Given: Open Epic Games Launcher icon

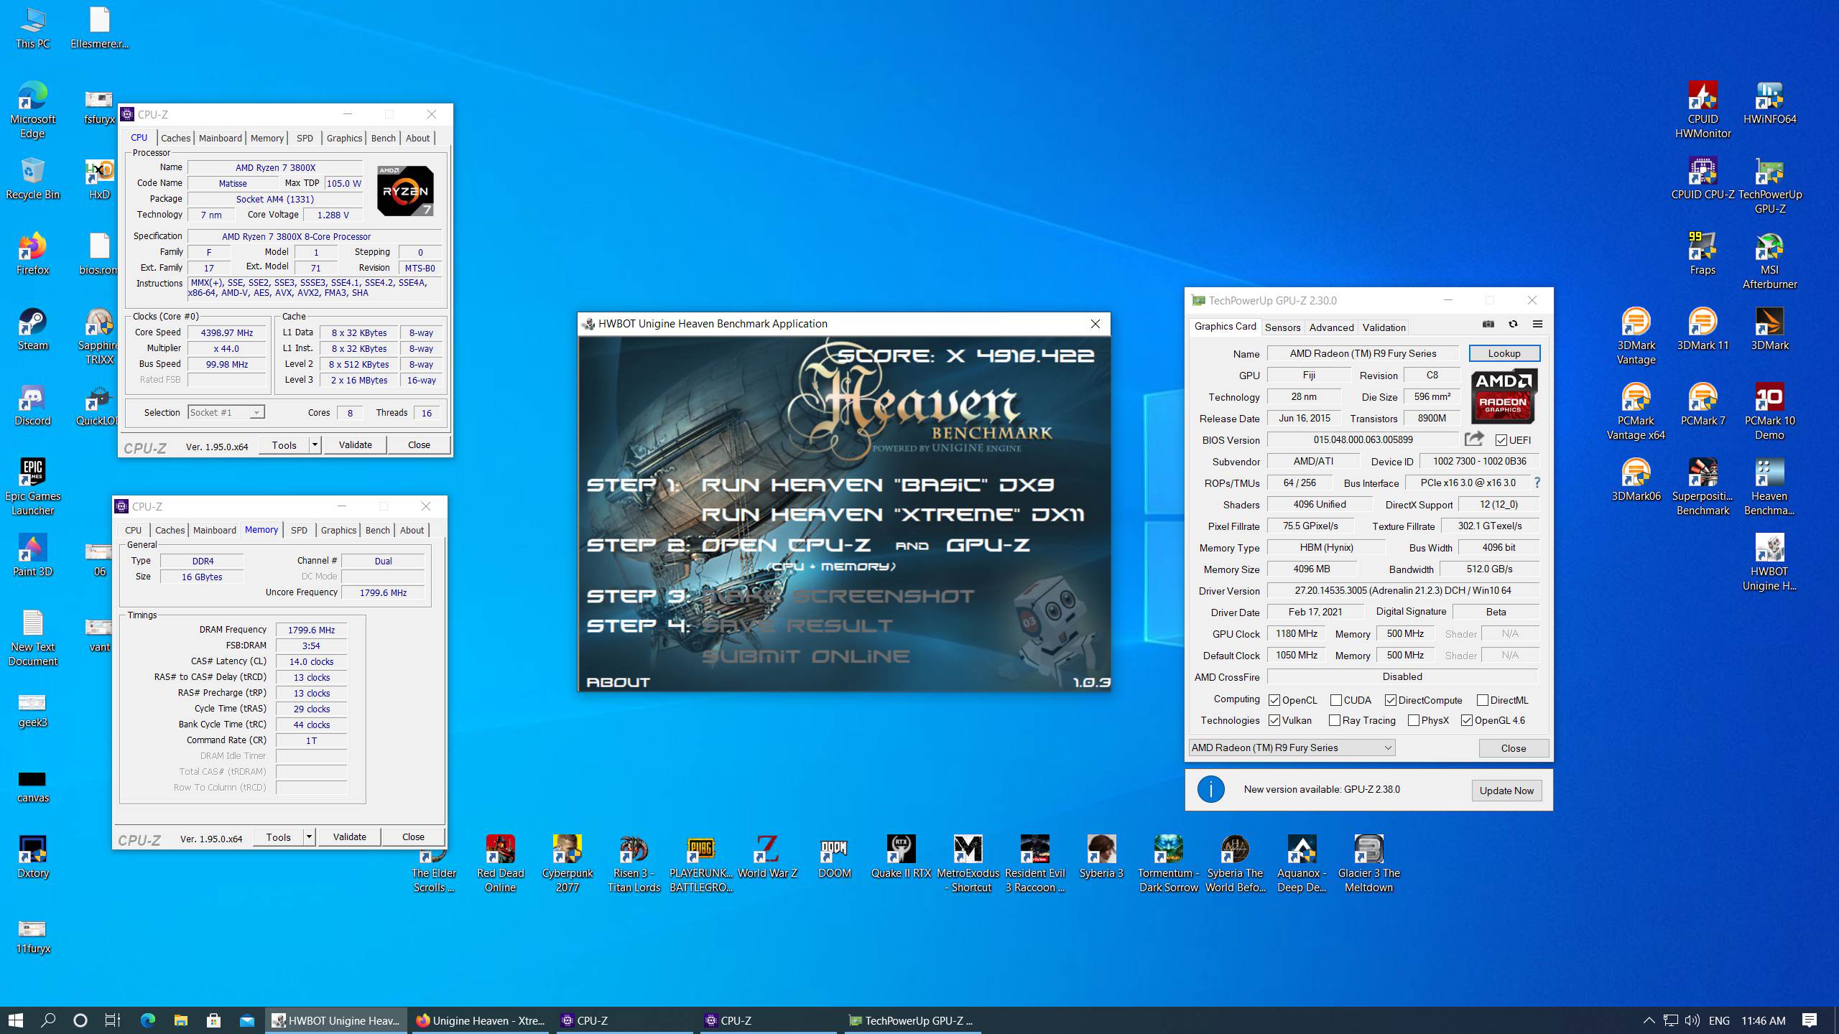Looking at the screenshot, I should 33,488.
